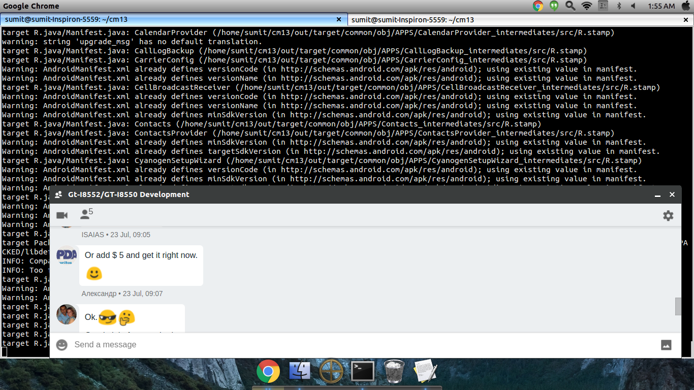The width and height of the screenshot is (694, 390).
Task: Click the targetSdkVersion warning line in terminal
Action: coord(331,151)
